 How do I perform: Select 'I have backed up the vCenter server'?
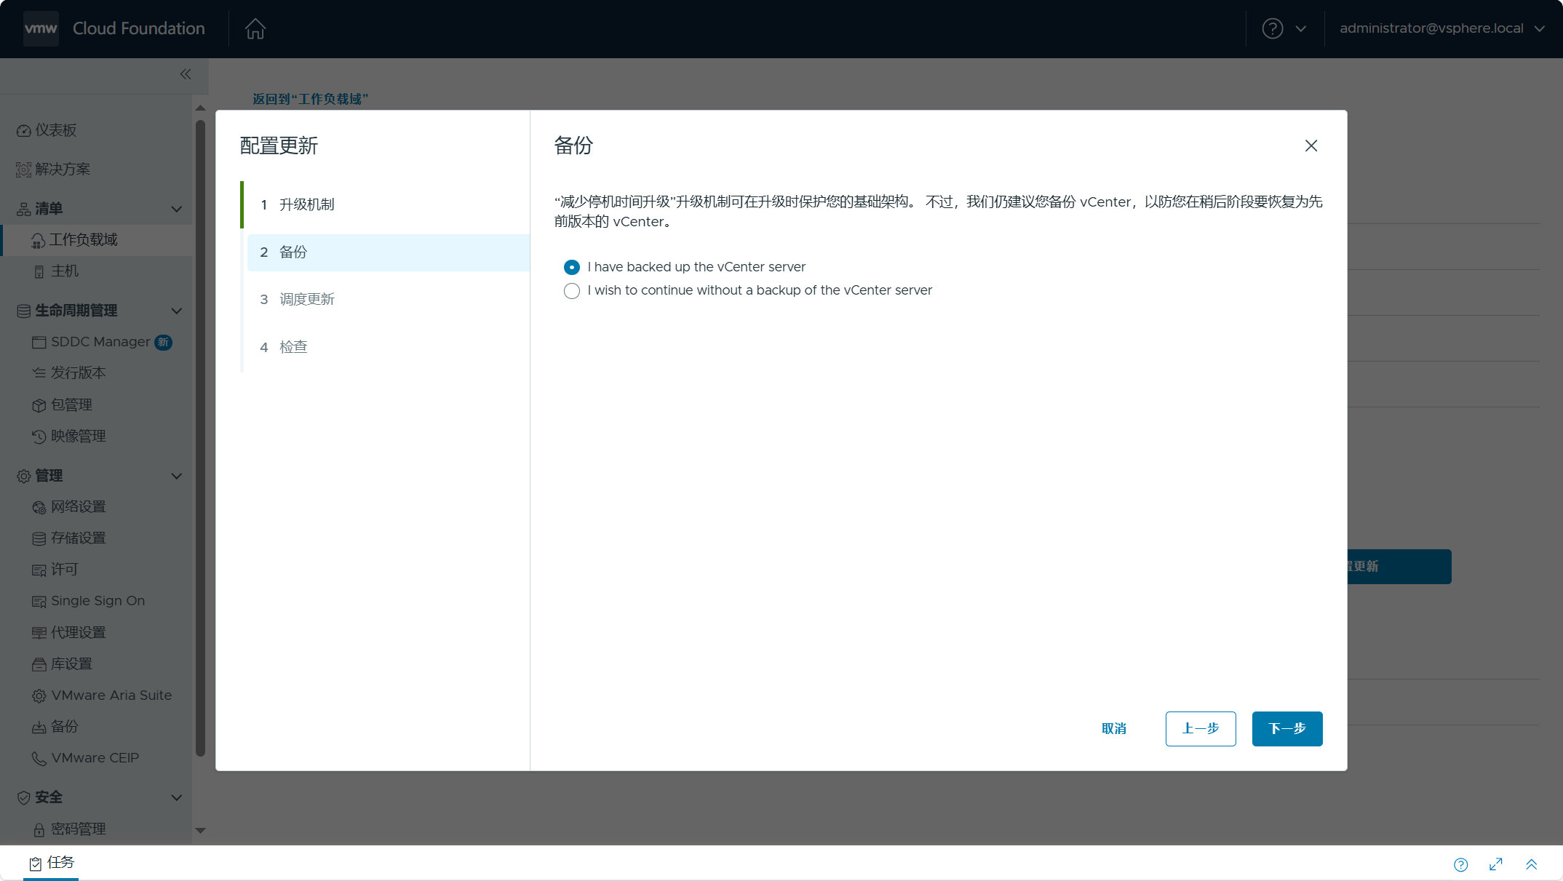point(572,267)
